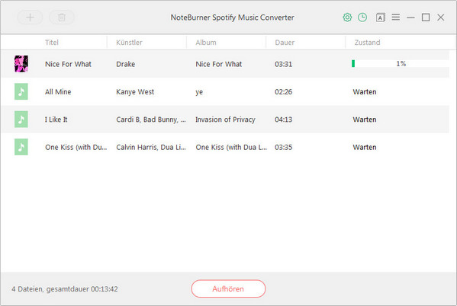Click the 1% conversion progress bar
Viewport: 457px width, 306px height.
tap(400, 64)
